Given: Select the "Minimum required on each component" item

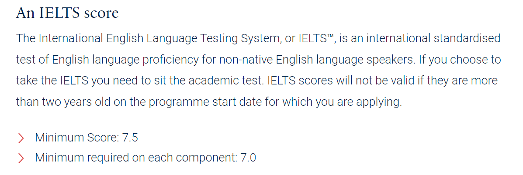Looking at the screenshot, I should (137, 158).
